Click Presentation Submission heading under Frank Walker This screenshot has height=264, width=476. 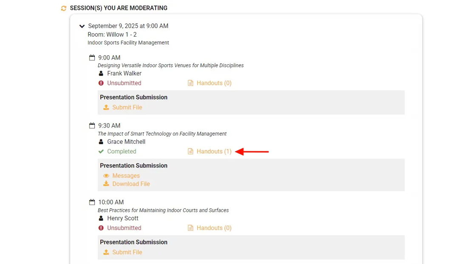click(133, 97)
